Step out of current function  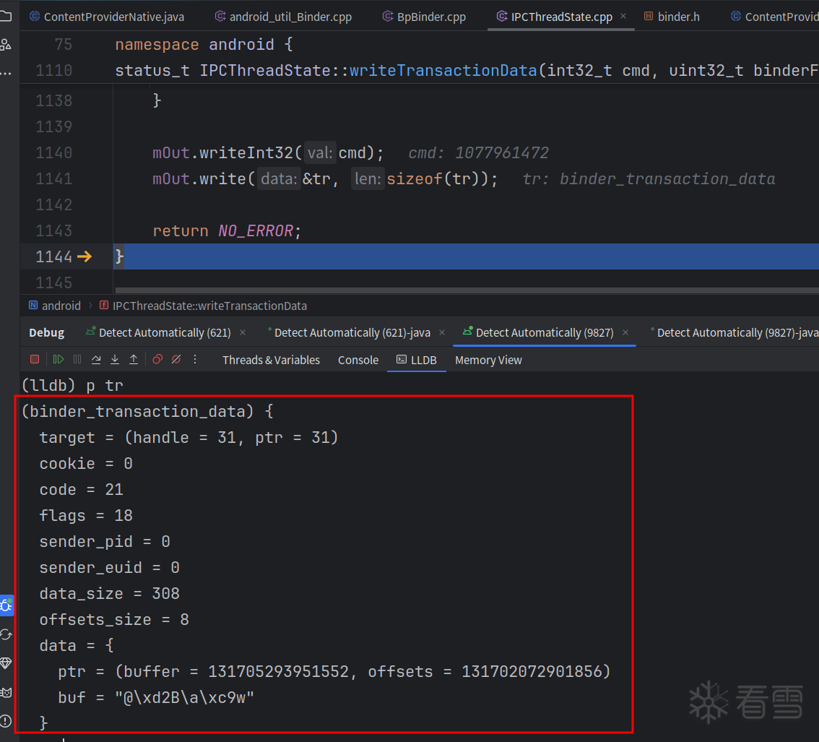click(x=134, y=360)
